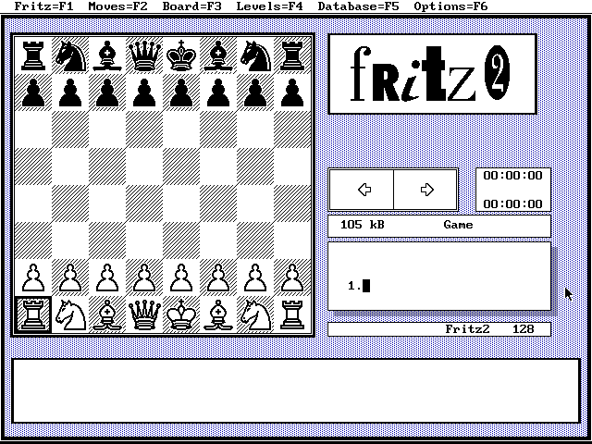Select the black pawn on e7
The image size is (592, 444).
pyautogui.click(x=181, y=92)
